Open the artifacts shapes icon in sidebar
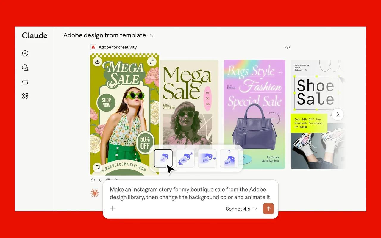The image size is (381, 238). tap(25, 96)
